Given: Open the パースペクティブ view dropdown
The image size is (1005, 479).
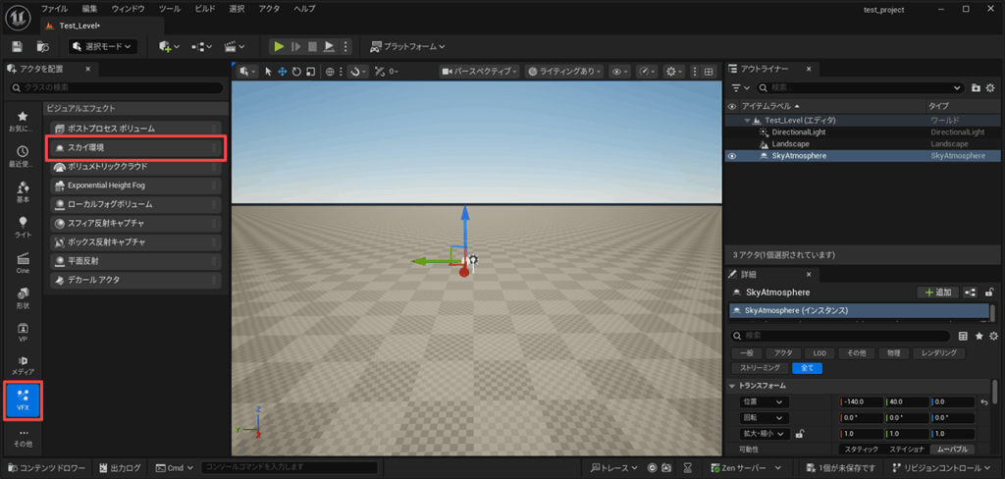Looking at the screenshot, I should (x=479, y=72).
